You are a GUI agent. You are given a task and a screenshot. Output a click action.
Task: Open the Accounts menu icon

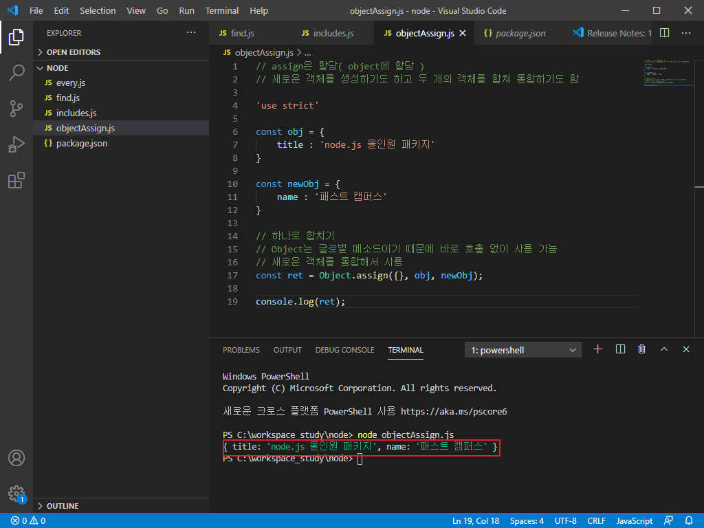[16, 458]
